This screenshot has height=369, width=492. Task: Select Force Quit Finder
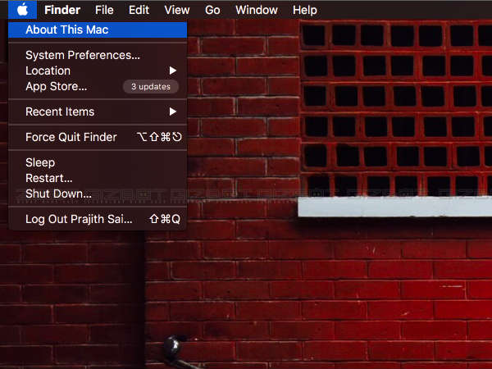click(x=71, y=137)
